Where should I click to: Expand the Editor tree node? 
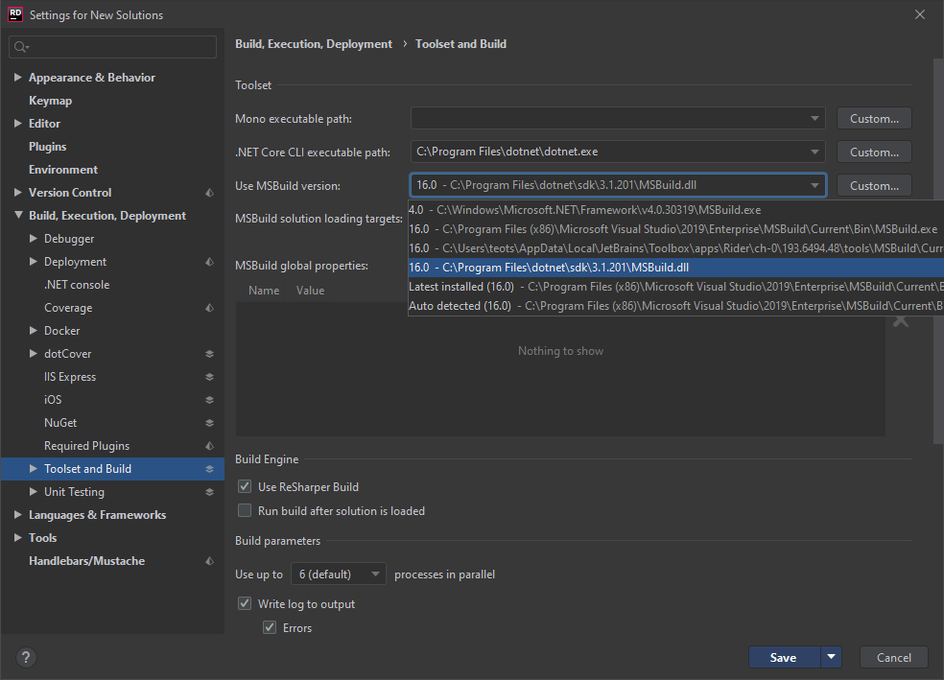coord(17,123)
